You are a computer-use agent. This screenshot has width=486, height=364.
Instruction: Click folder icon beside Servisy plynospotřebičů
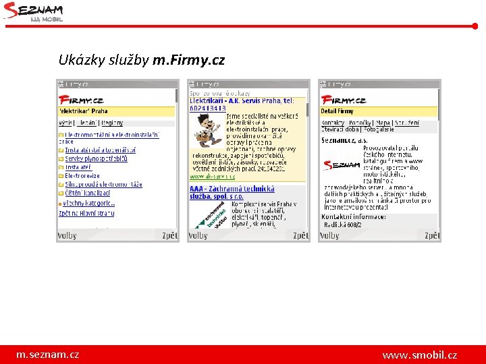coord(61,159)
